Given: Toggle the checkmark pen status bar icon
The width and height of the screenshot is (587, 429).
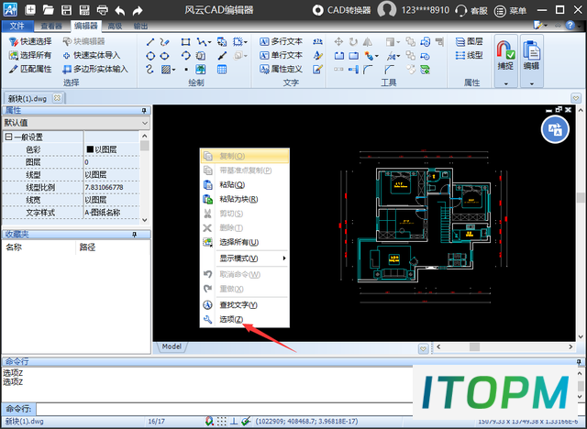Looking at the screenshot, I should click(246, 422).
